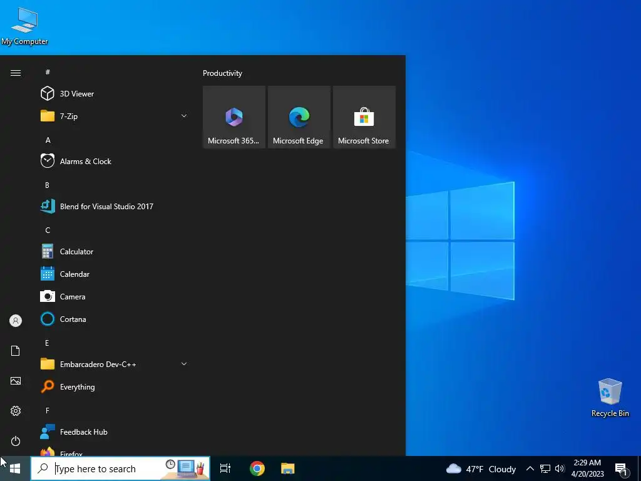Click the Power button icon
The height and width of the screenshot is (481, 641).
coord(16,441)
